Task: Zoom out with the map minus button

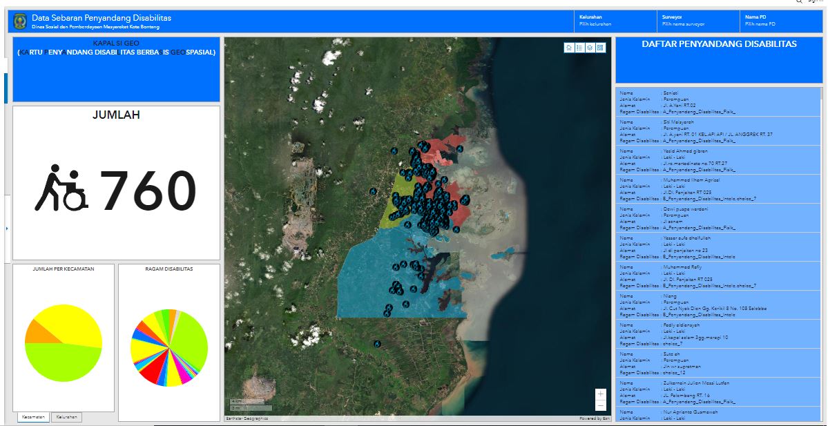Action: pos(600,405)
